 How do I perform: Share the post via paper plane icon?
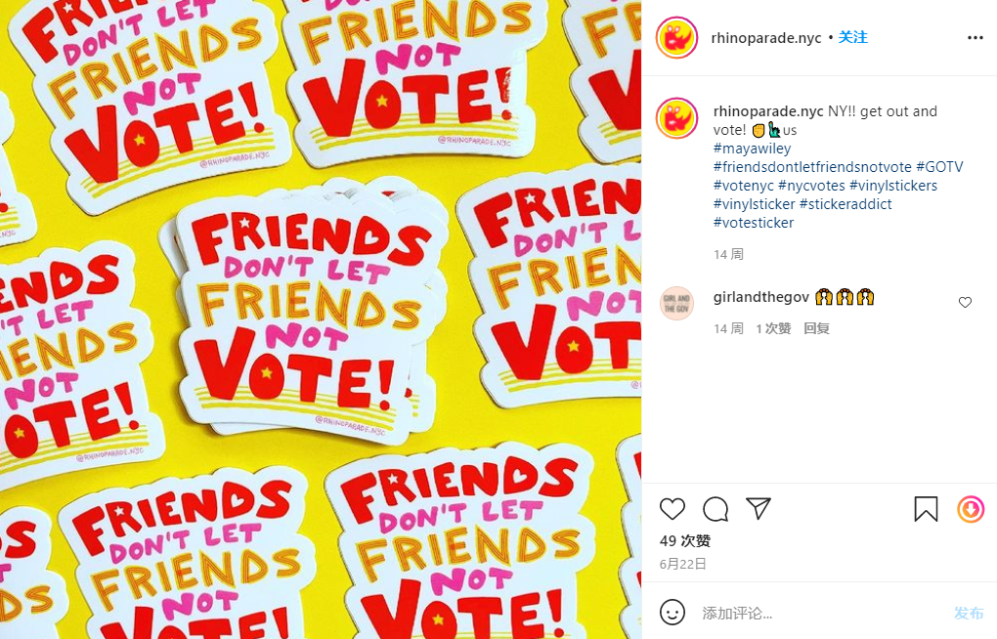[759, 509]
